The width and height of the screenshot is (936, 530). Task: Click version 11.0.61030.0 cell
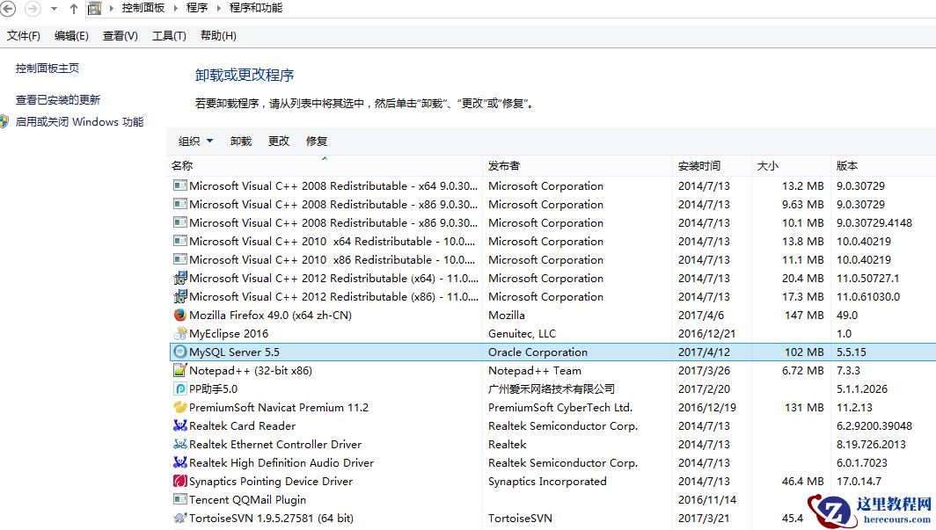pyautogui.click(x=868, y=297)
